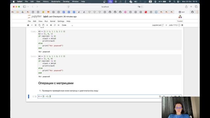210x118 pixels.
Task: Open the Jupyter View menu
Action: click(40, 21)
